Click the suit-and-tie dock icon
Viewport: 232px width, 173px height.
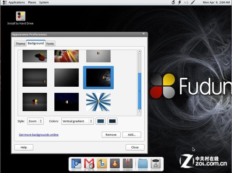coord(128,164)
